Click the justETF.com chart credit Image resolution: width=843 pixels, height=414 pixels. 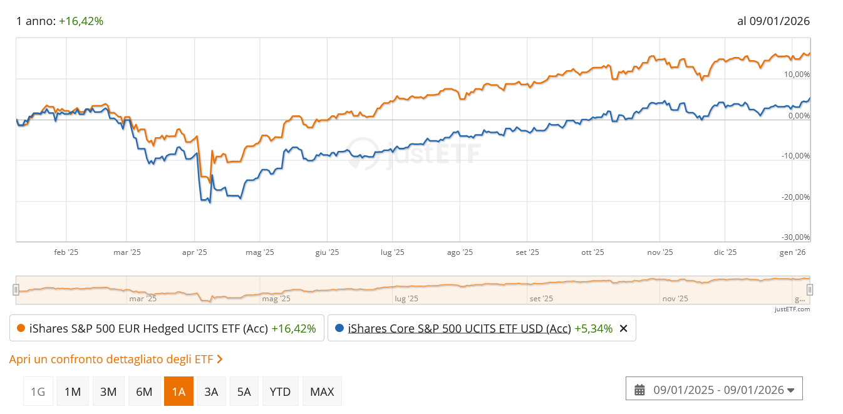click(x=792, y=309)
